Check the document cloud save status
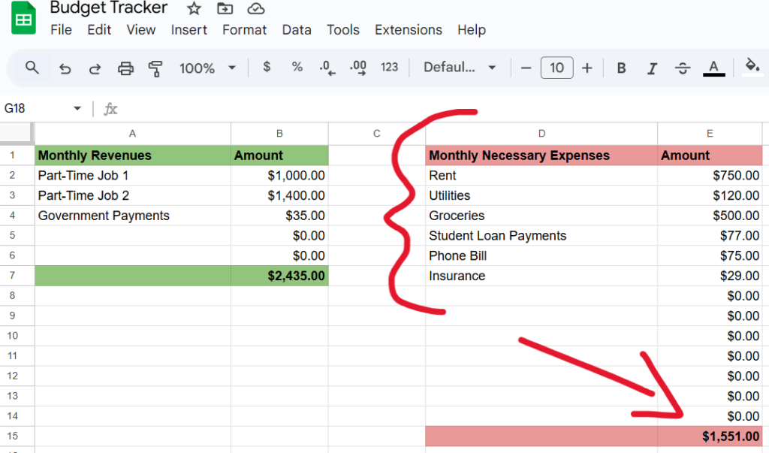This screenshot has width=769, height=453. point(255,8)
